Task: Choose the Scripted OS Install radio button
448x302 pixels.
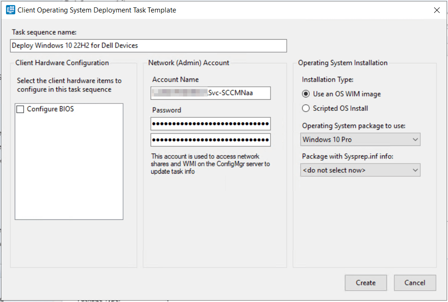Action: (x=306, y=109)
